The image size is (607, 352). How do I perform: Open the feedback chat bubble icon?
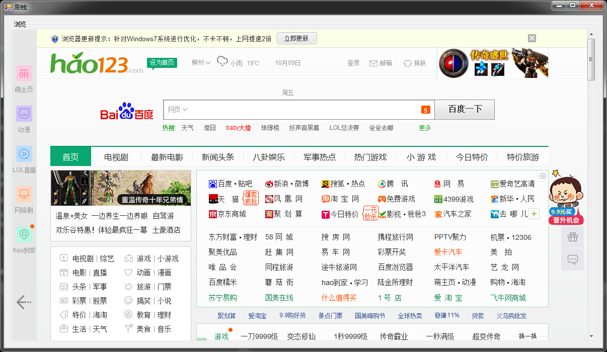(x=572, y=259)
